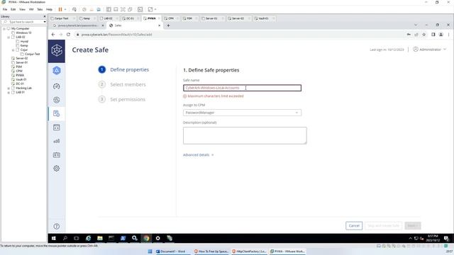This screenshot has height=255, width=454.
Task: Open the dashboard gauge sidebar icon
Action: [57, 86]
